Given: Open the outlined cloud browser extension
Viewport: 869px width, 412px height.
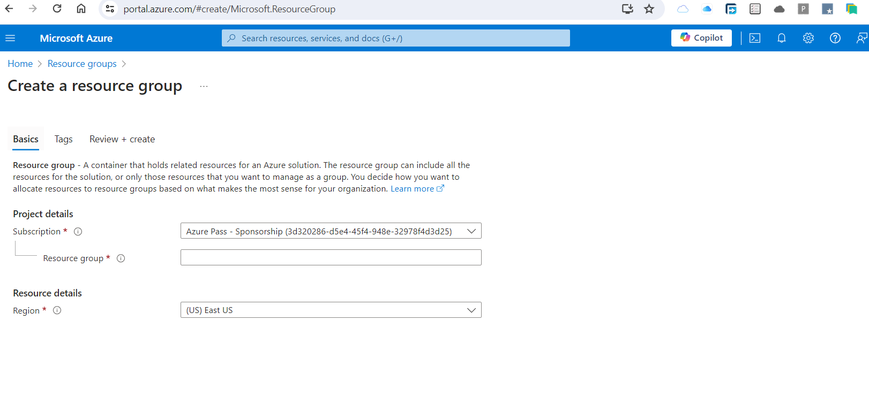Looking at the screenshot, I should tap(683, 9).
